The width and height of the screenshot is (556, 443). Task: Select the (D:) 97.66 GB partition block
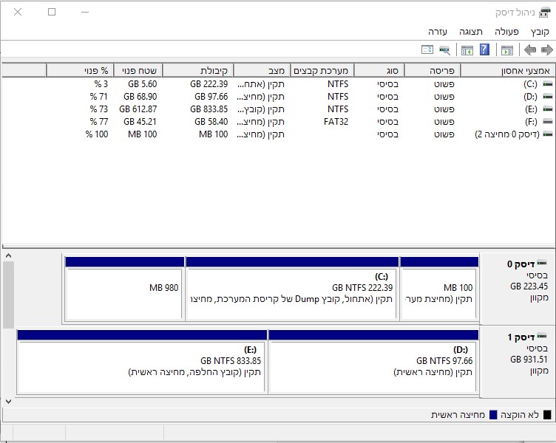[373, 366]
